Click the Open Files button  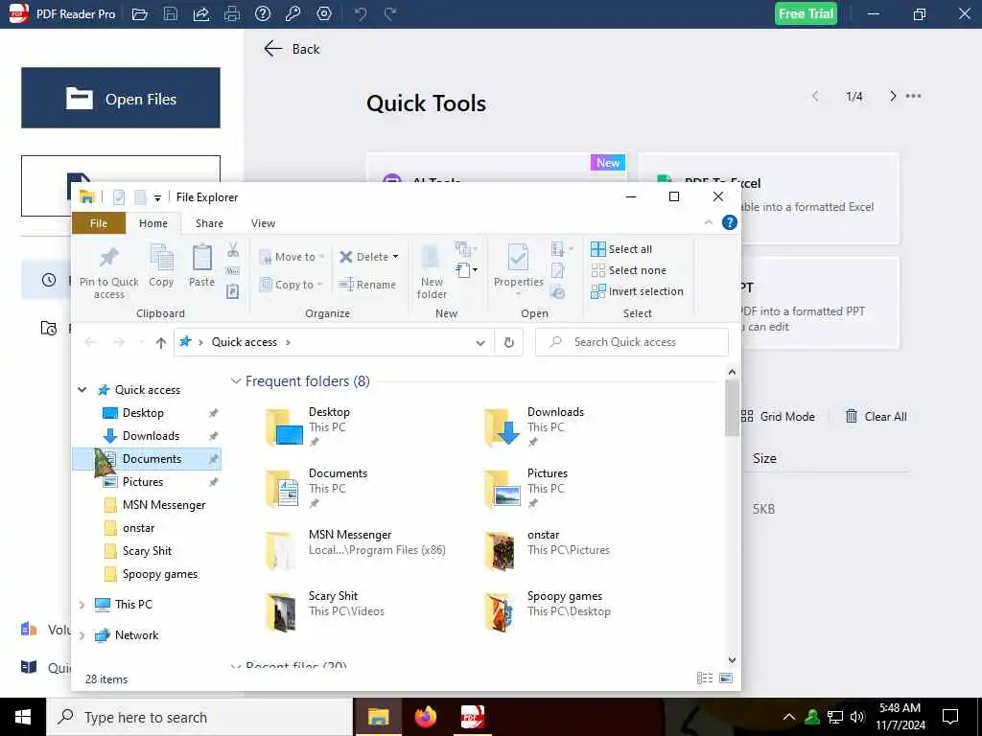click(x=121, y=98)
